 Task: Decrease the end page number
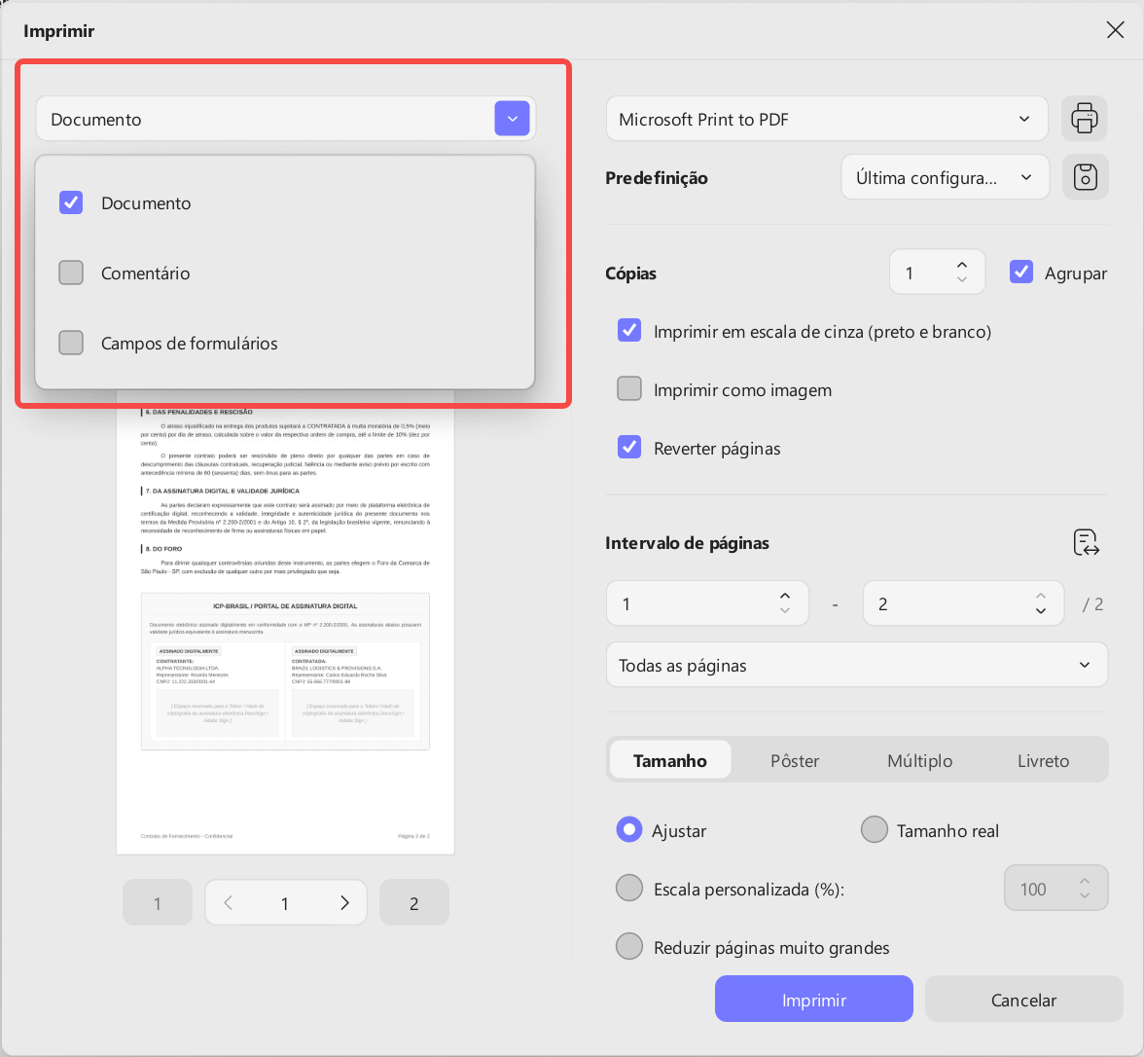pyautogui.click(x=1041, y=611)
